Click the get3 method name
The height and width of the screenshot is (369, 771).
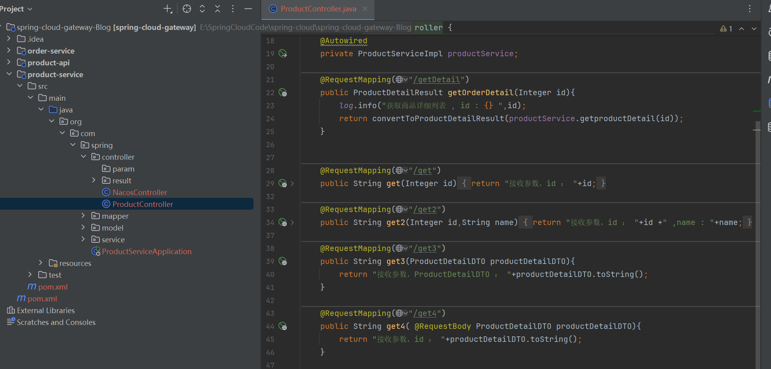tap(395, 261)
